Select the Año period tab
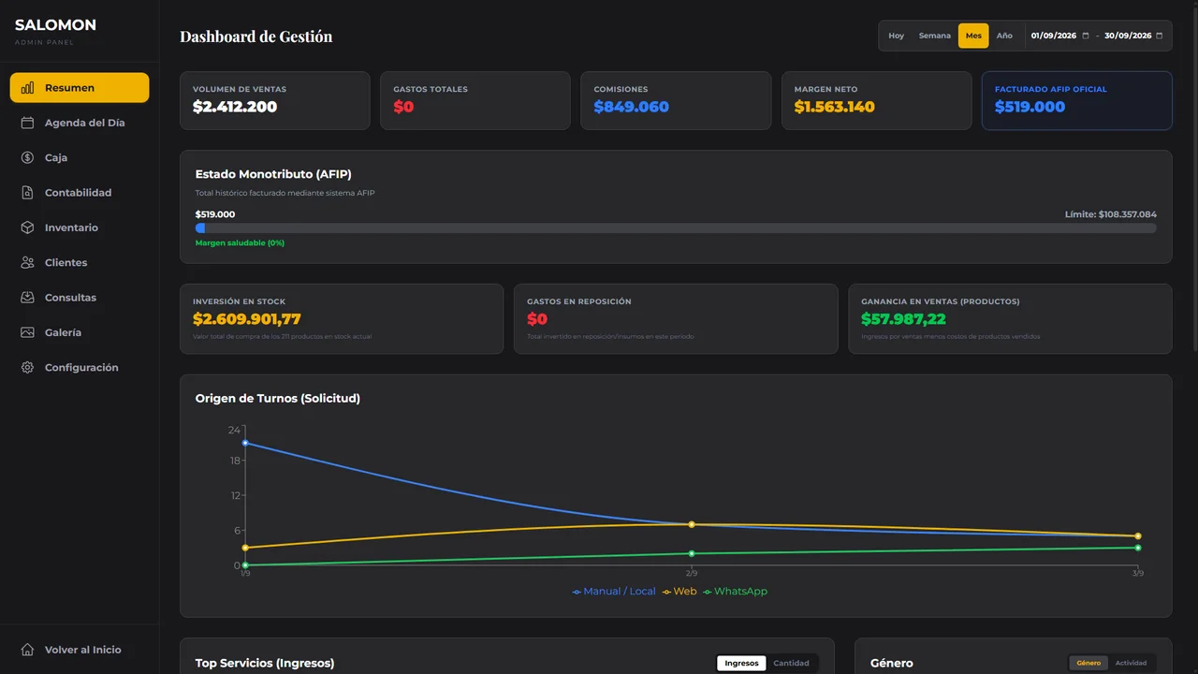This screenshot has width=1198, height=674. [1004, 36]
